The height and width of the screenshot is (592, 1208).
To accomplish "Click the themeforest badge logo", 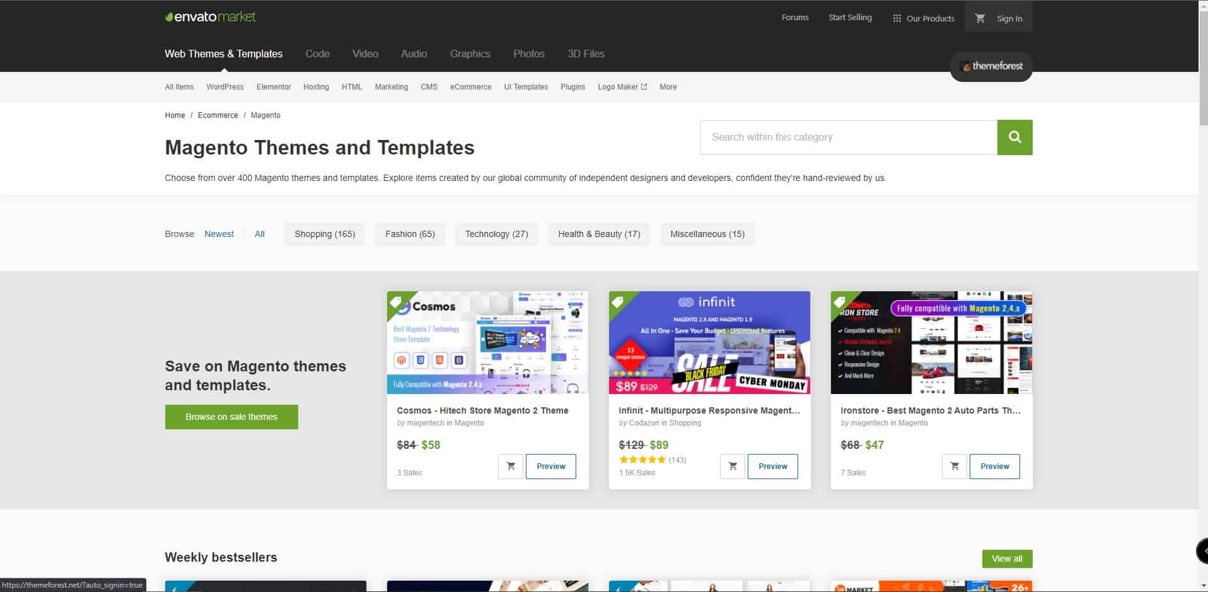I will 991,66.
